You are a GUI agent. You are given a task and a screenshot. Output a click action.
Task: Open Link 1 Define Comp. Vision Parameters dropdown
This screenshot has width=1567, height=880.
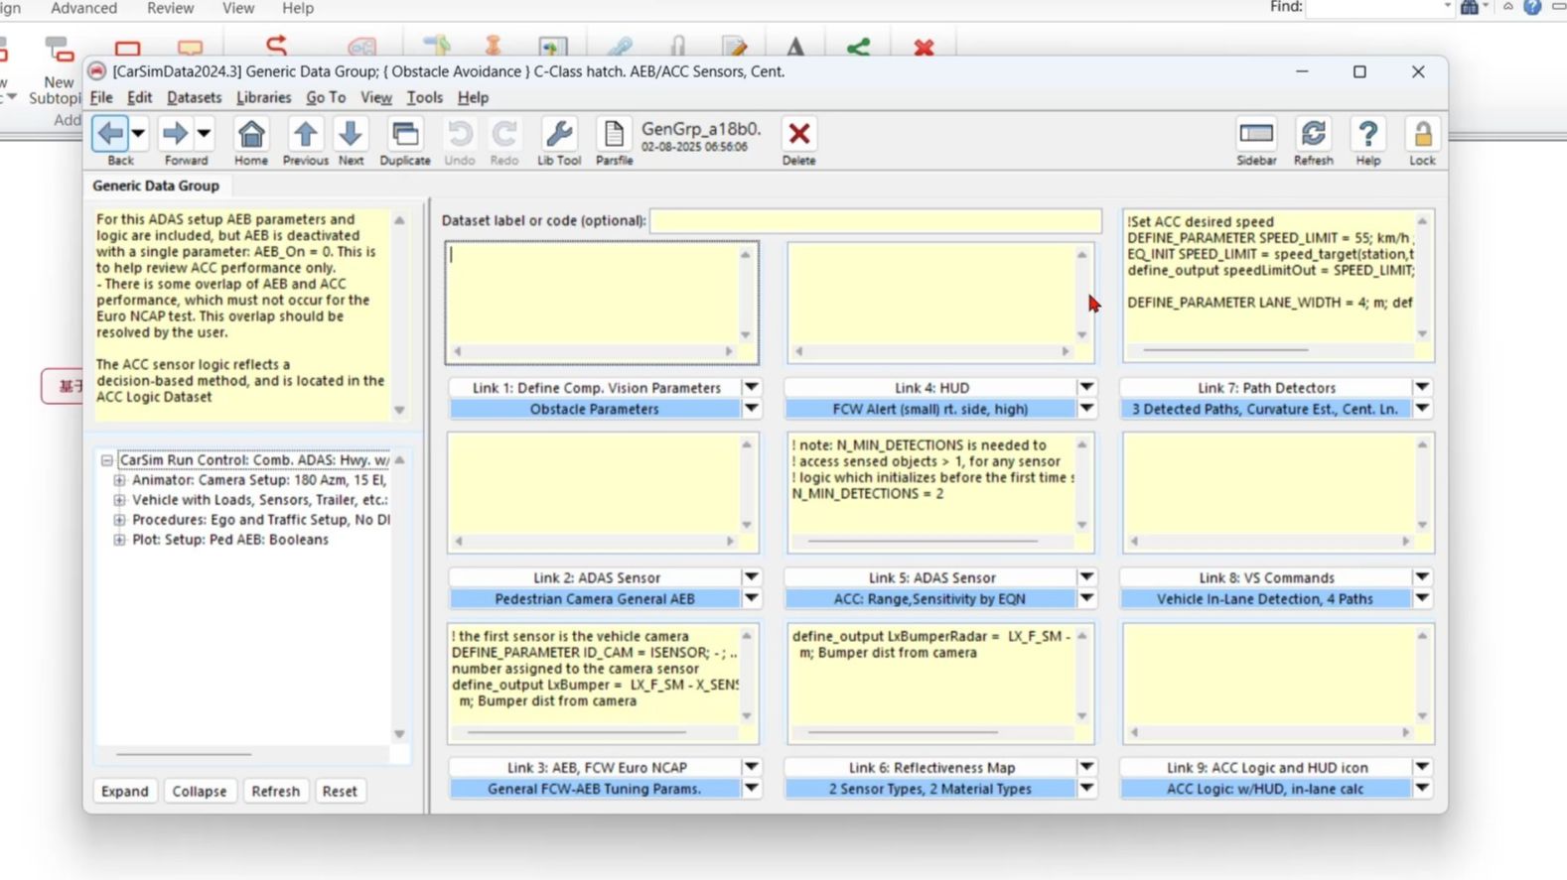click(x=752, y=387)
